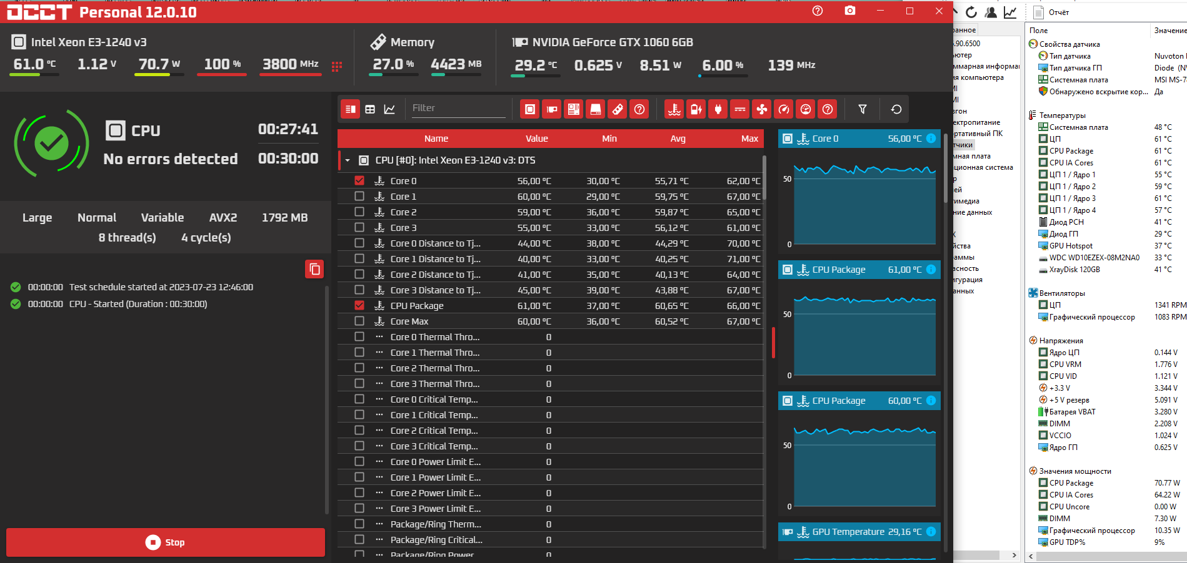Image resolution: width=1187 pixels, height=563 pixels.
Task: Open the graph icon in AIDA64 toolbar
Action: coord(1010,12)
